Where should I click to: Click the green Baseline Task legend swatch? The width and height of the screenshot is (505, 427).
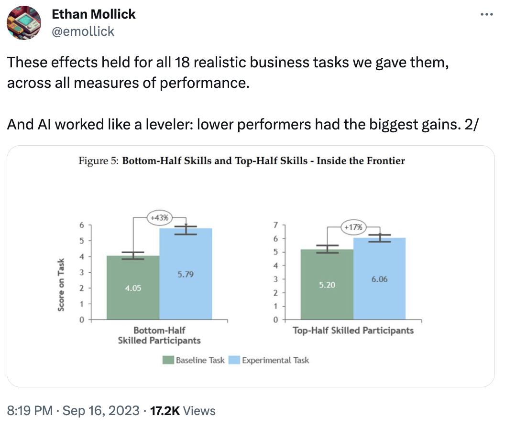coord(168,360)
